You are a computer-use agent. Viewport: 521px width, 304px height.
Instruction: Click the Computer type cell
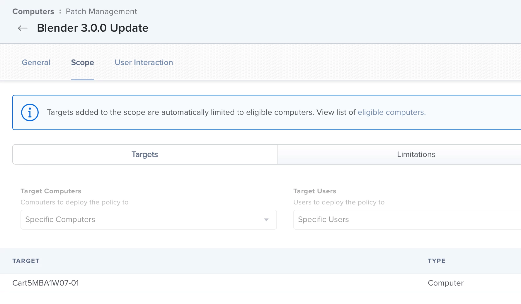click(x=446, y=283)
